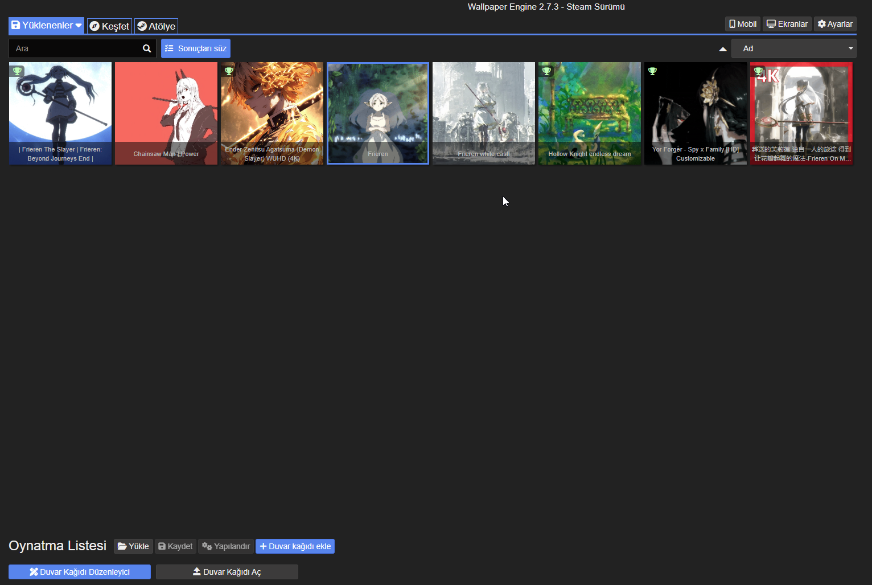872x585 pixels.
Task: Open Ayarlar settings
Action: pos(835,24)
